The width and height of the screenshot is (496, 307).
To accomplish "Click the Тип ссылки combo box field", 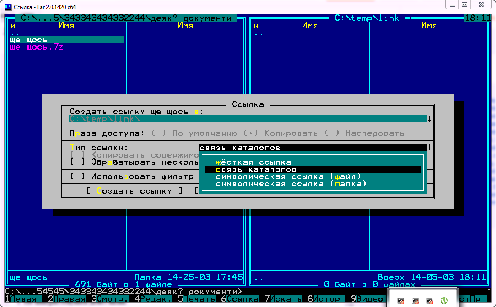I will tap(312, 148).
